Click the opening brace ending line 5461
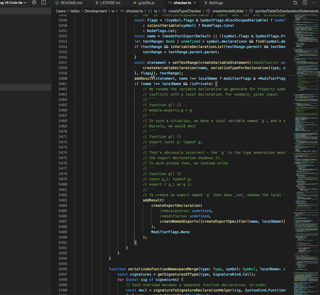 click(216, 84)
